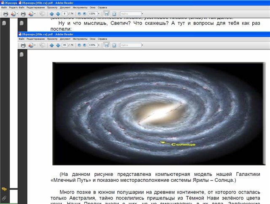The image size is (270, 204).
Task: Open Документ menu in page 49 window
Action: [65, 39]
